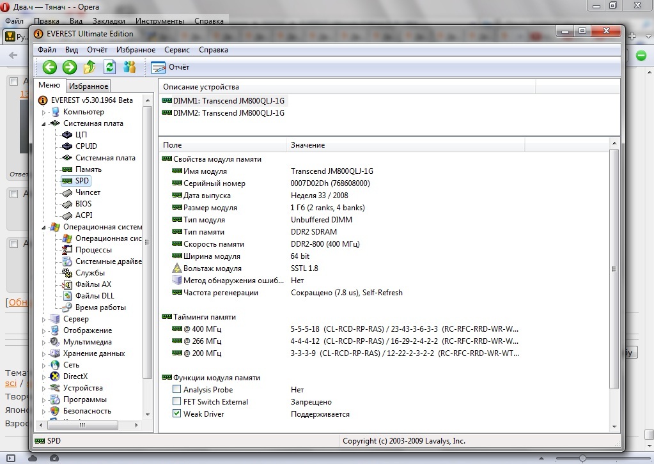Image resolution: width=654 pixels, height=464 pixels.
Task: Expand the Мультимедиа tree node
Action: point(44,343)
